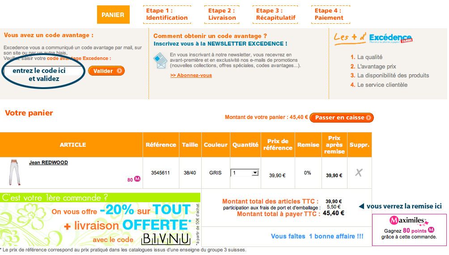Click the -20% première commande promo banner
The image size is (449, 255).
100,220
